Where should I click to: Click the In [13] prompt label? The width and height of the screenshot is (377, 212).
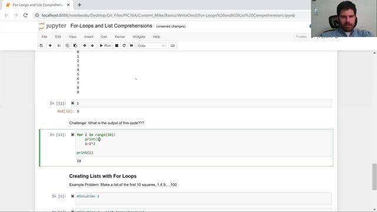(x=58, y=135)
